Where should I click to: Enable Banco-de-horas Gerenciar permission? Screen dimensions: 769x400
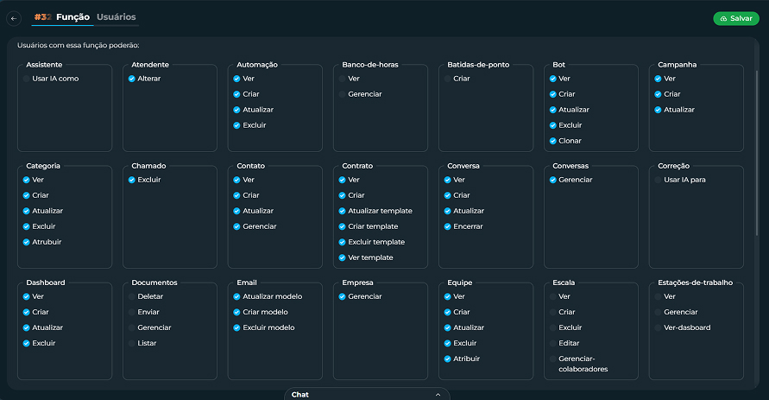pos(343,94)
